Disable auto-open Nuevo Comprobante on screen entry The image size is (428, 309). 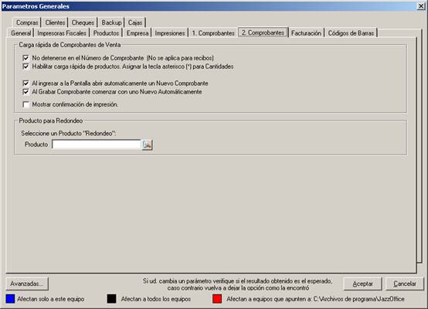[x=26, y=83]
